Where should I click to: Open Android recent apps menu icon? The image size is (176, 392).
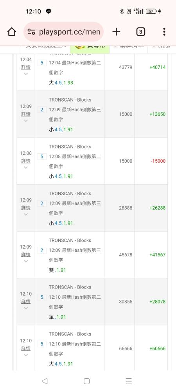point(129,381)
